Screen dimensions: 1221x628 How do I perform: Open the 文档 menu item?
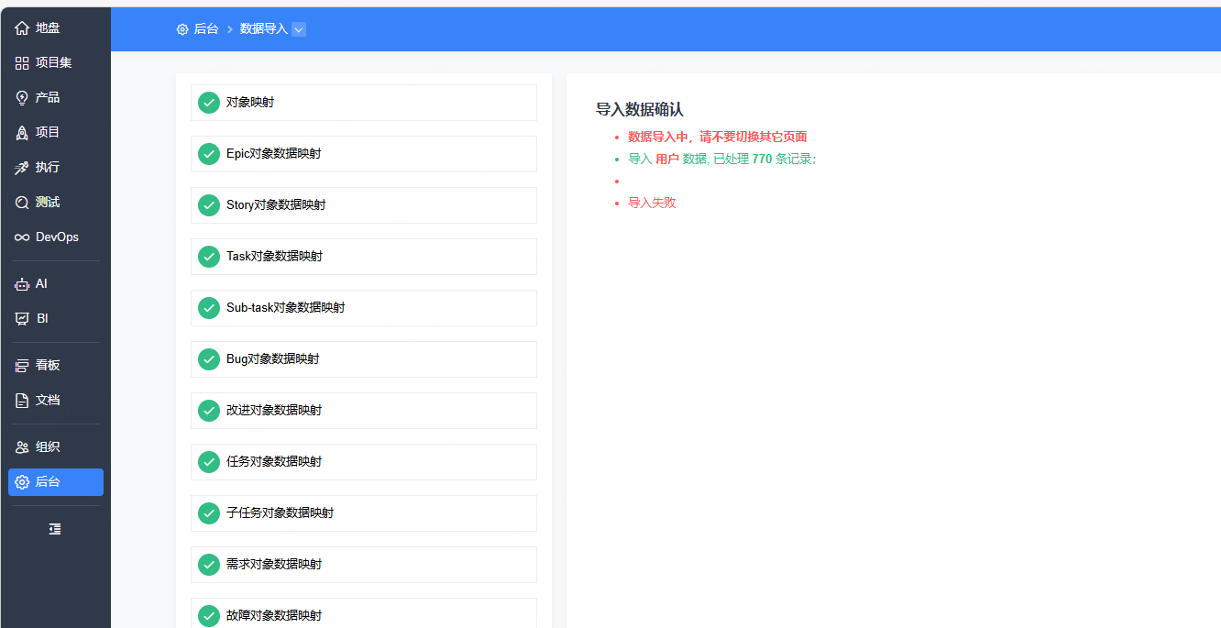56,401
